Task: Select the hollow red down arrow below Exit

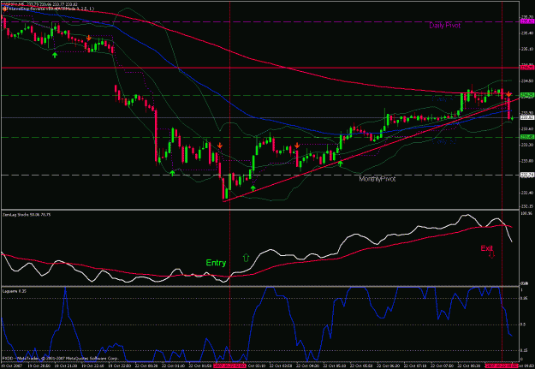Action: tap(491, 254)
